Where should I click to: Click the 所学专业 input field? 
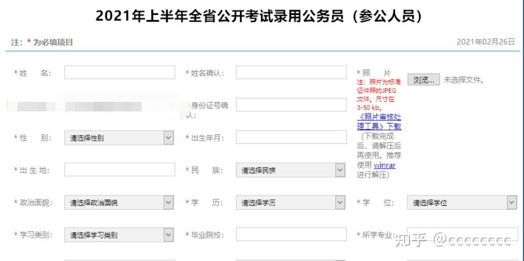click(462, 234)
